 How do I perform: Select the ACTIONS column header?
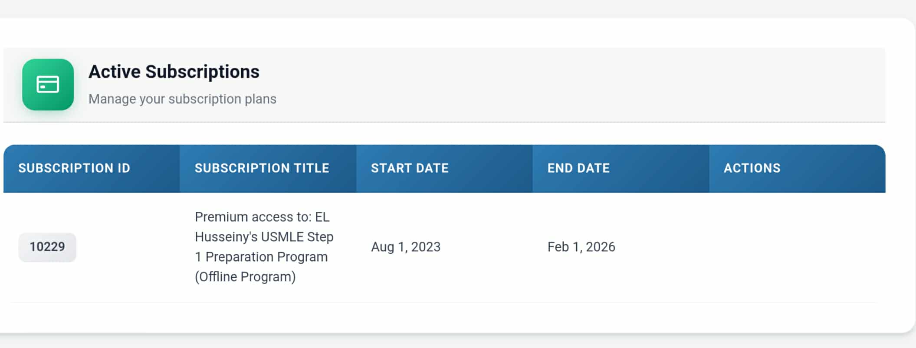coord(752,168)
